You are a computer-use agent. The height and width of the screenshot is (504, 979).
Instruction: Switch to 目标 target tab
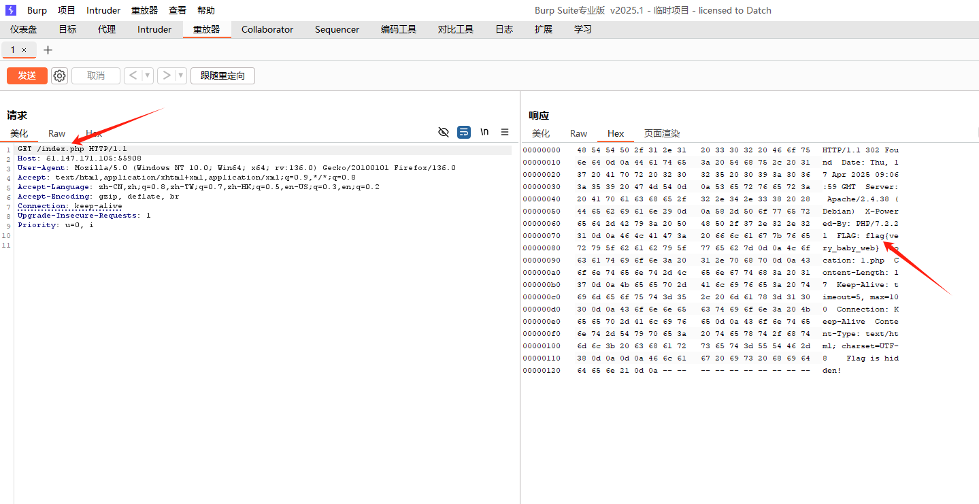point(67,29)
